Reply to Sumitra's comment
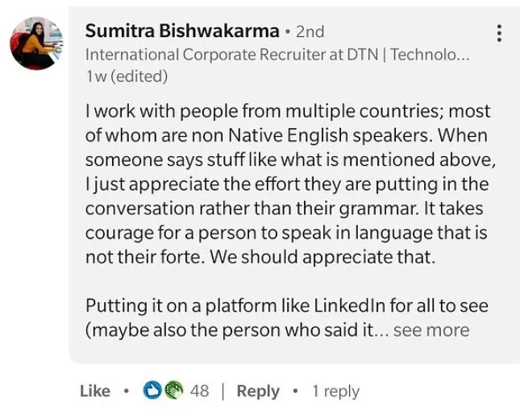520x417 pixels. click(x=258, y=391)
